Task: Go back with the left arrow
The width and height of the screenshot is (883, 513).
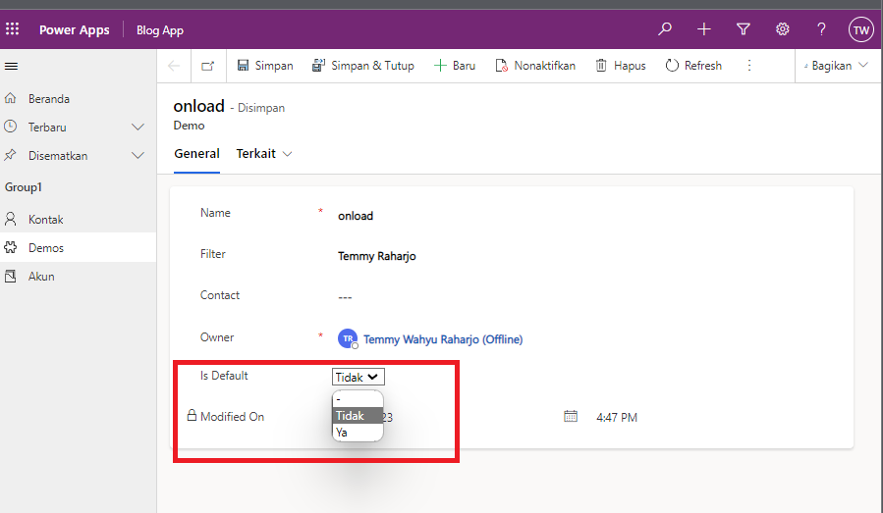Action: coord(174,66)
